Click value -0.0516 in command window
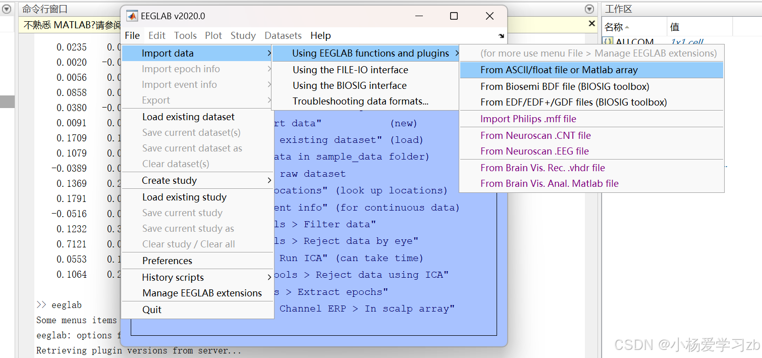762x358 pixels. pyautogui.click(x=69, y=214)
